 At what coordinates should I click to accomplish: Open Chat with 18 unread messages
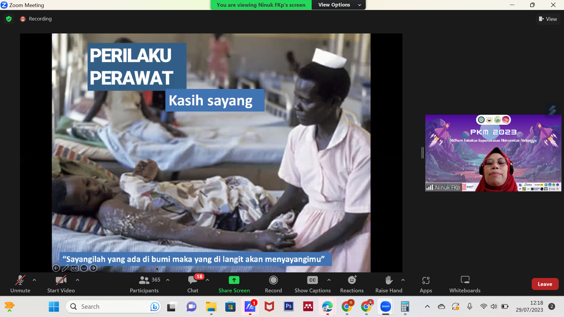[x=193, y=284]
